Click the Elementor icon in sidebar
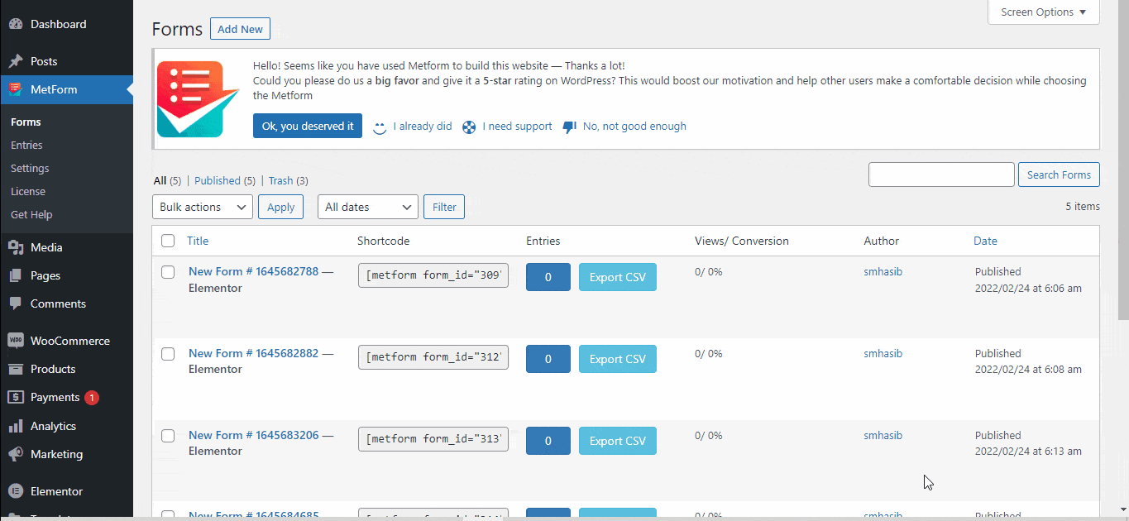Screen dimensions: 1129x521 click(15, 491)
